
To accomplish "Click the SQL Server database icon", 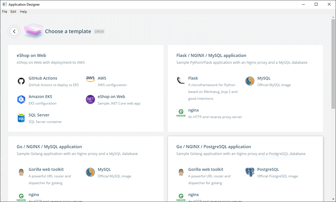I will coord(21,118).
